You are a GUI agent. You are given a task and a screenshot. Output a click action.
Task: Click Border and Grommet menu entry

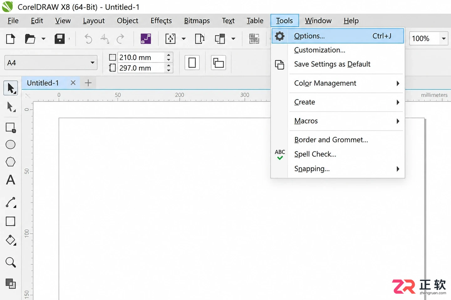(x=338, y=140)
